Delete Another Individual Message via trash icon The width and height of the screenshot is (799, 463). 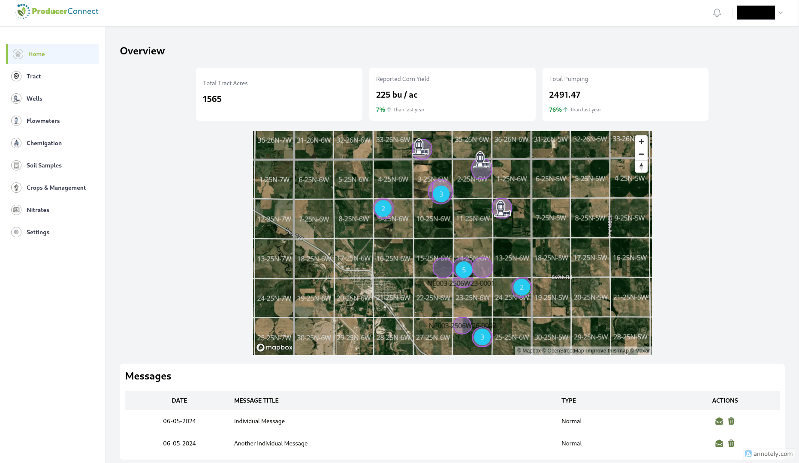pyautogui.click(x=731, y=443)
